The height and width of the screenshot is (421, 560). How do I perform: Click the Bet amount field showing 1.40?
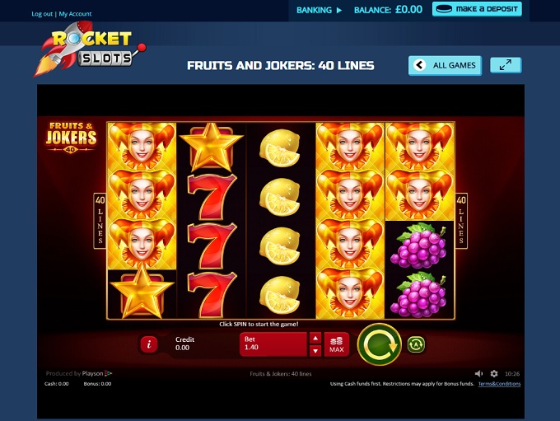click(273, 344)
